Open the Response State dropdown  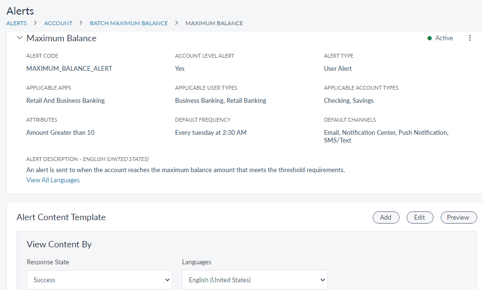coord(100,280)
